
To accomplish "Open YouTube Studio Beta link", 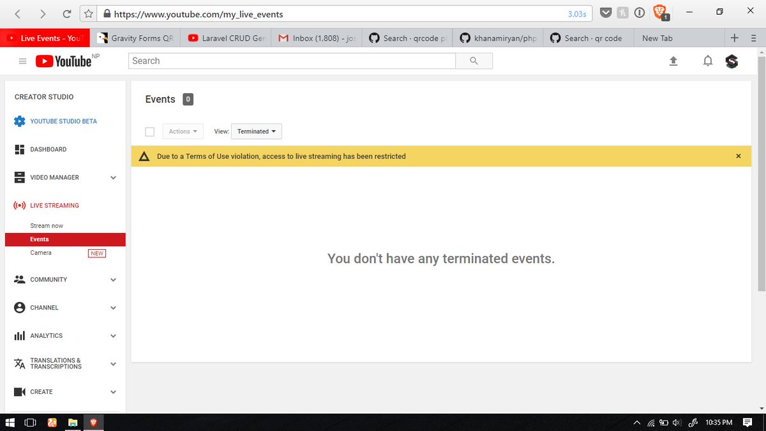I will coord(64,121).
